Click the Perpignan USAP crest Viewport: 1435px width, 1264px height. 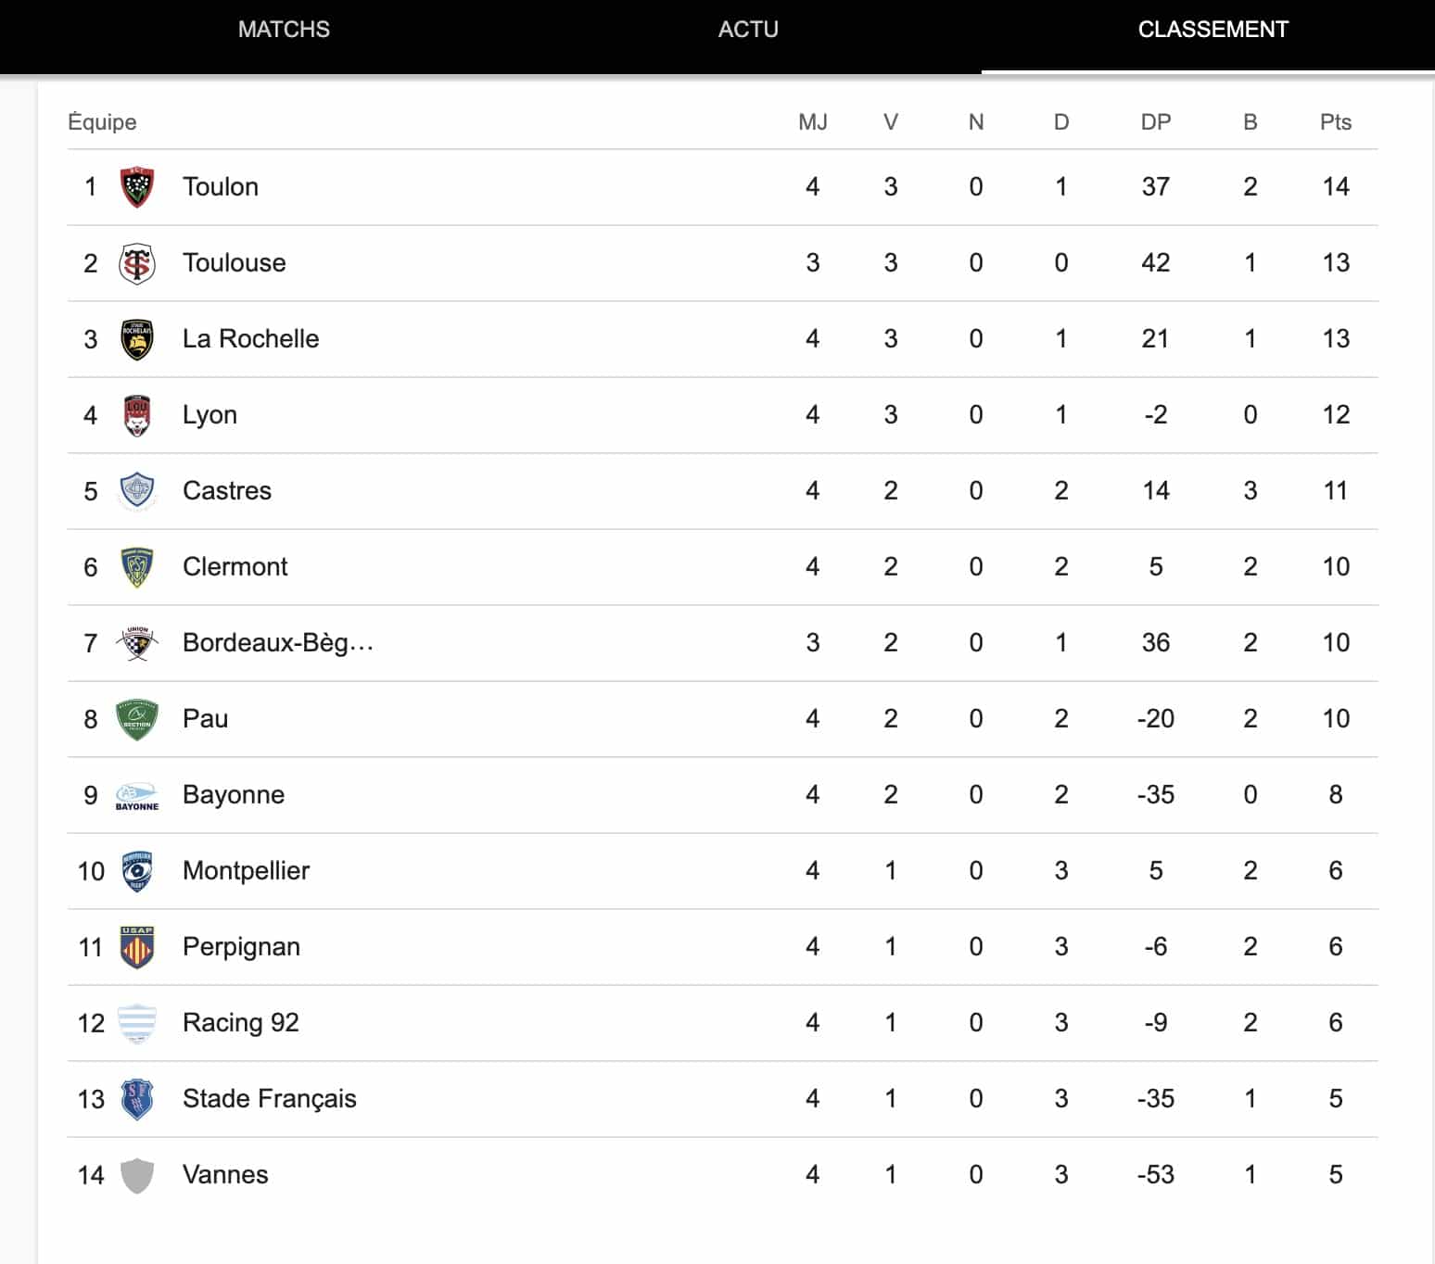[137, 947]
